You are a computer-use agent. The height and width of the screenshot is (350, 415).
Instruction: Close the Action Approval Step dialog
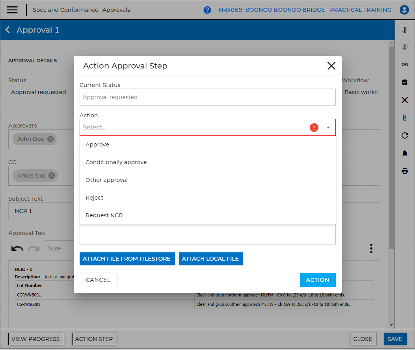tap(331, 66)
